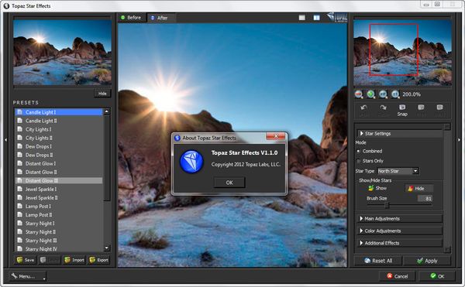465x287 pixels.
Task: Import a preset file
Action: pos(74,260)
